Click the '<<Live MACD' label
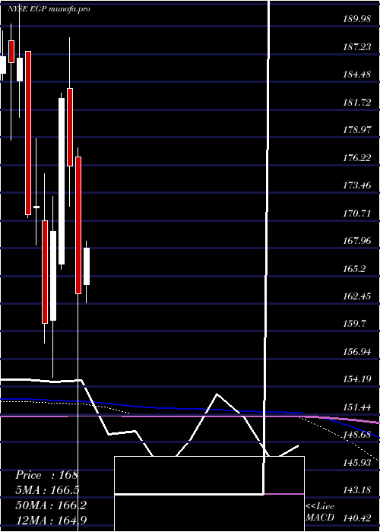This screenshot has height=532, width=380. pyautogui.click(x=320, y=512)
